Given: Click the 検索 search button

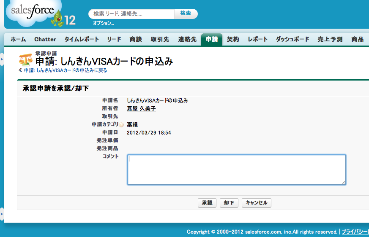Looking at the screenshot, I should [x=186, y=13].
